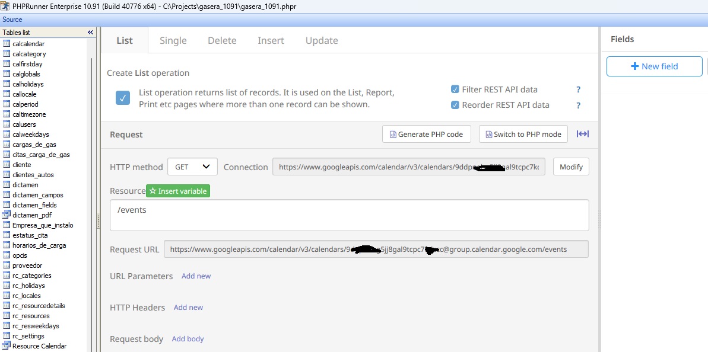Open help for Reorder REST API data
The image size is (708, 352).
point(578,105)
